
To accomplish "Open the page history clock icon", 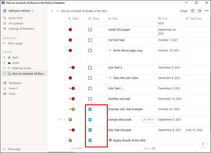I will pos(193,11).
